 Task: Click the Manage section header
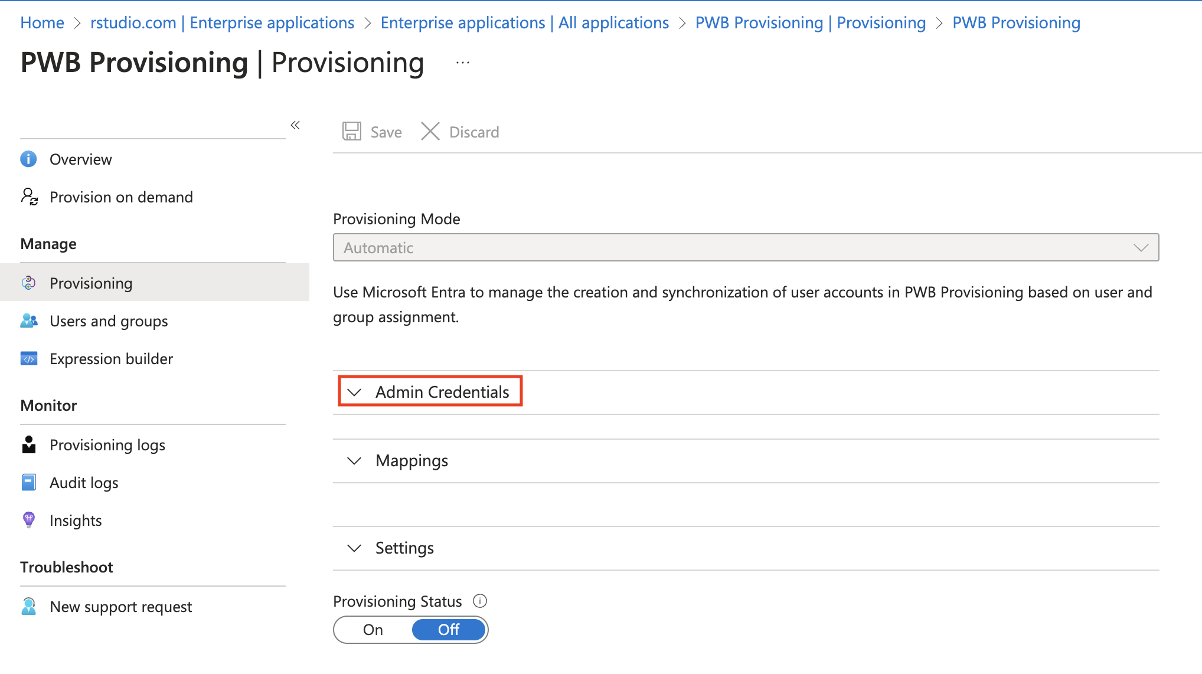(x=48, y=244)
